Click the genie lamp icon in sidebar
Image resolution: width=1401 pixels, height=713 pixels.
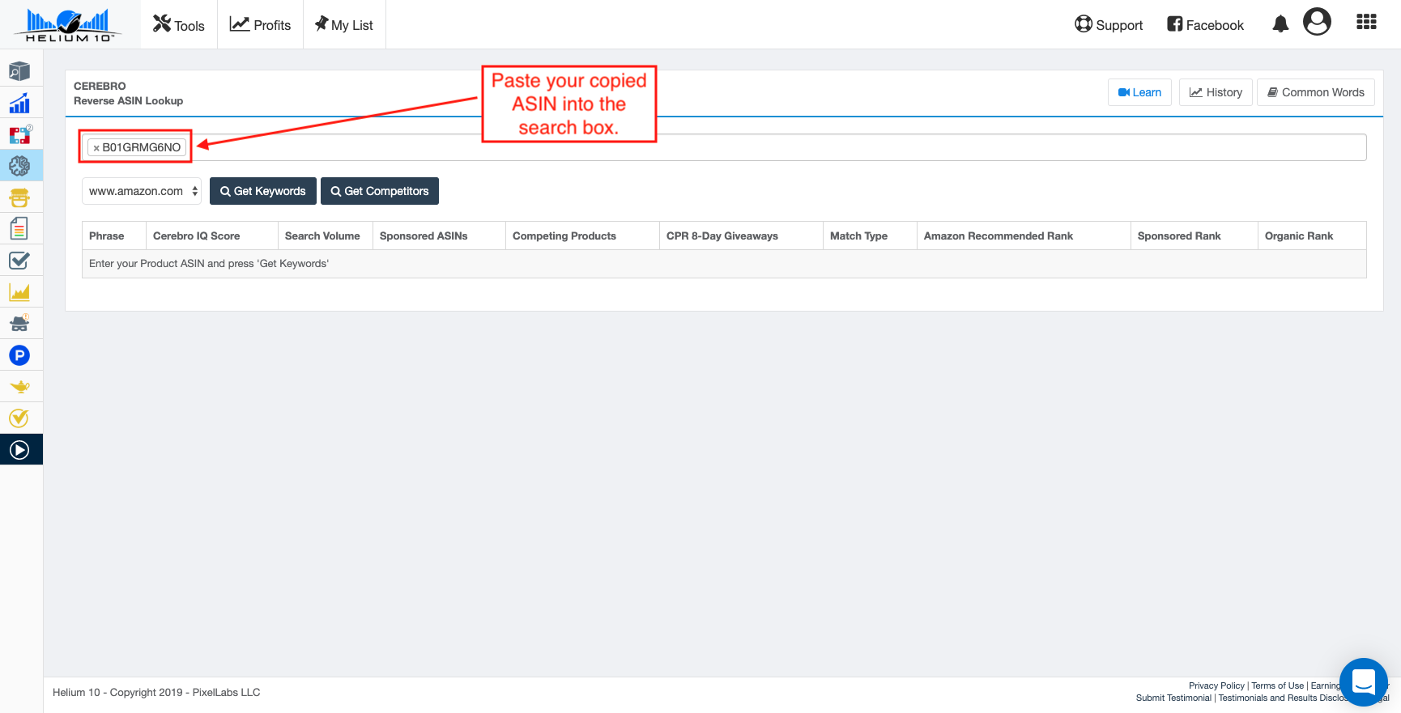point(19,387)
